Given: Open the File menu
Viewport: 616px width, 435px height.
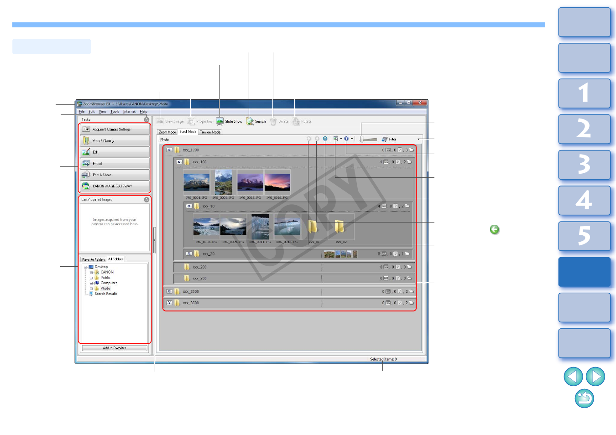Looking at the screenshot, I should click(82, 112).
